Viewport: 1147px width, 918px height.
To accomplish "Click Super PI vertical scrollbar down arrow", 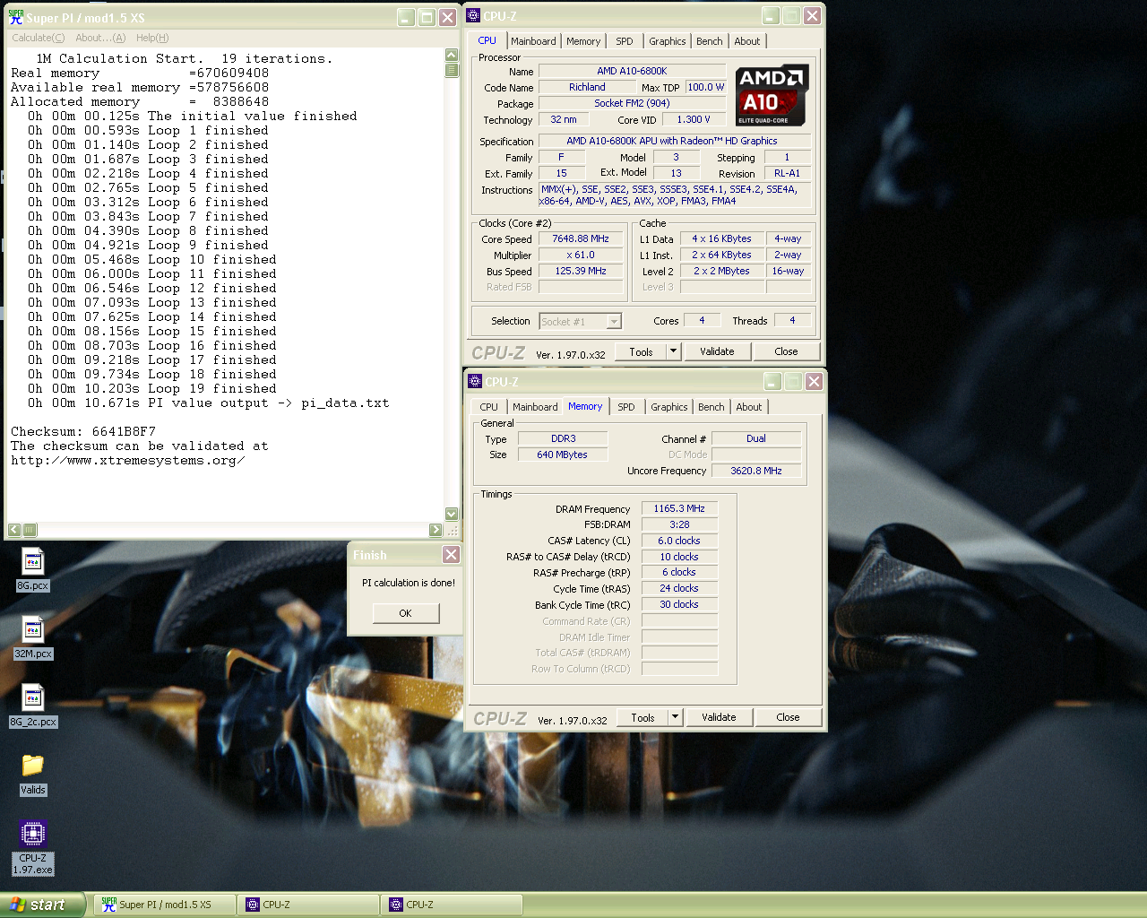I will click(452, 514).
